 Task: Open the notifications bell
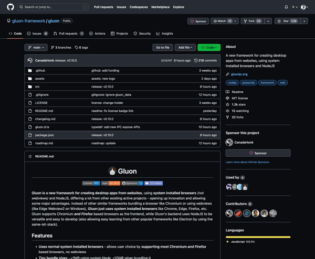click(x=286, y=7)
